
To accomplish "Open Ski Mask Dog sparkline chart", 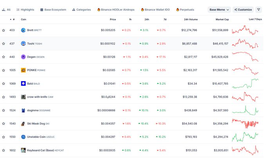I will coord(245,124).
